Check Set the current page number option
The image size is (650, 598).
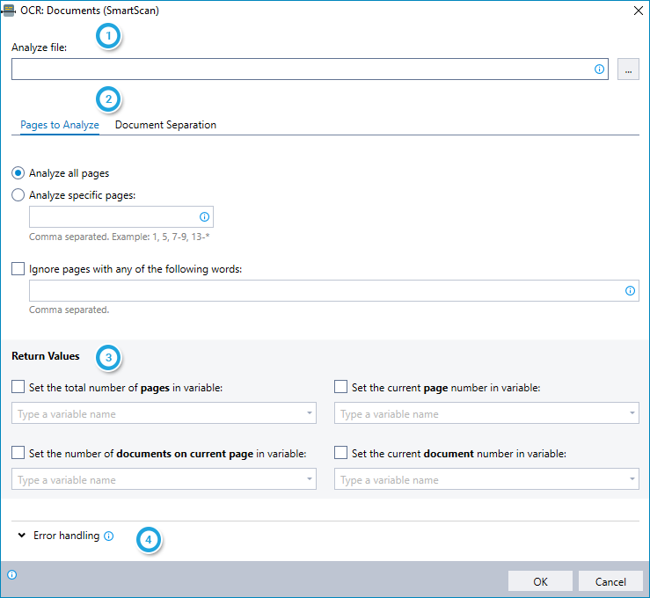pos(340,387)
